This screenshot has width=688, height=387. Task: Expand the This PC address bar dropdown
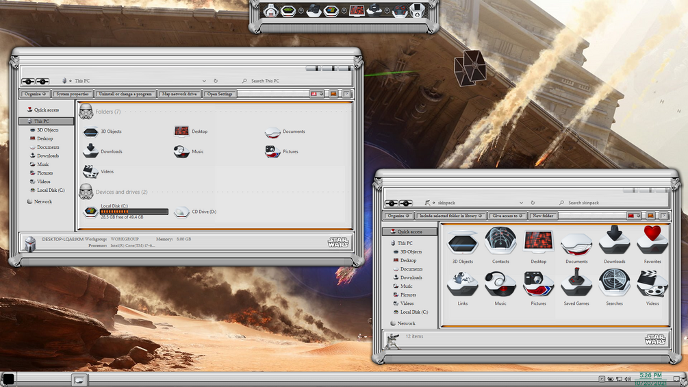[204, 81]
